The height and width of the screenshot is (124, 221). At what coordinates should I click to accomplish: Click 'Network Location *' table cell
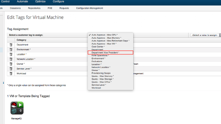pyautogui.click(x=26, y=59)
